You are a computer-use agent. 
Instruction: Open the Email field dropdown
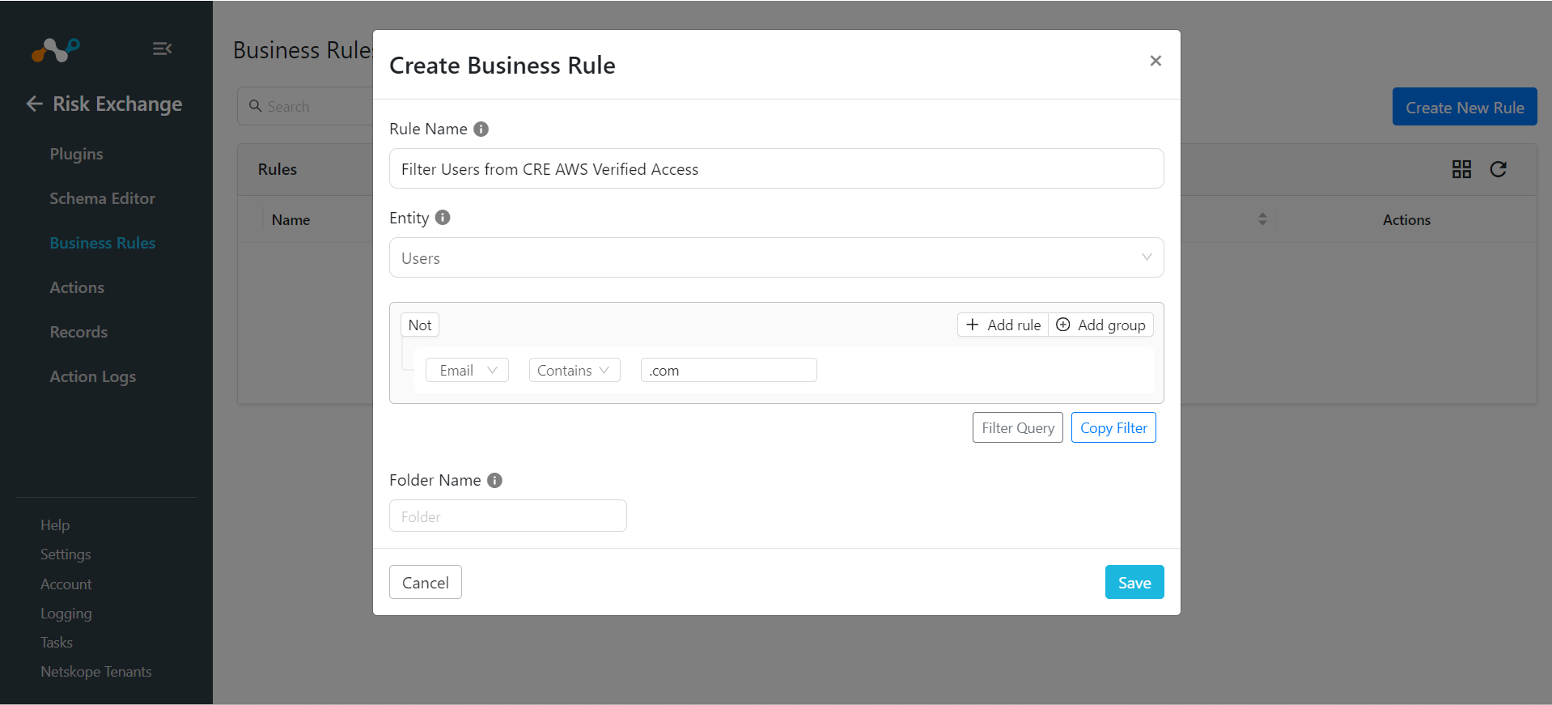(x=467, y=370)
